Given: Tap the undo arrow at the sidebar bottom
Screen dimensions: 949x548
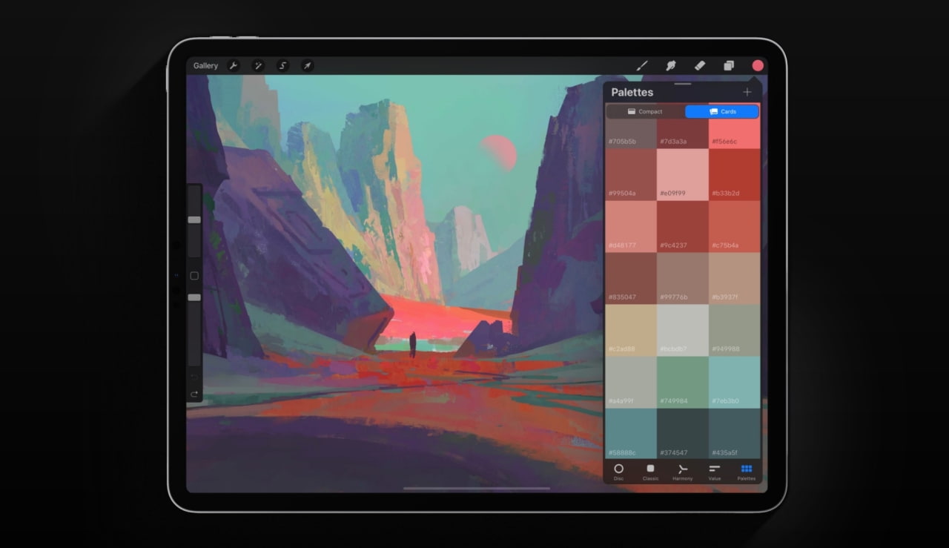Looking at the screenshot, I should [x=194, y=378].
